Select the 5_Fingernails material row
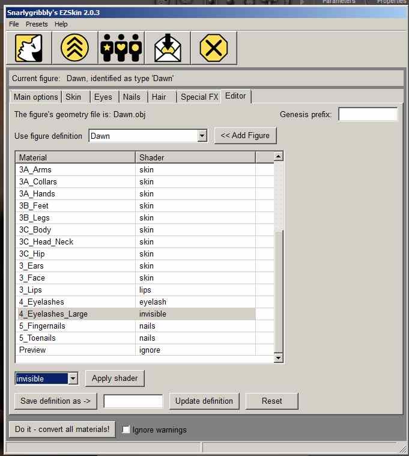Screen dimensions: 409x456 (145, 326)
